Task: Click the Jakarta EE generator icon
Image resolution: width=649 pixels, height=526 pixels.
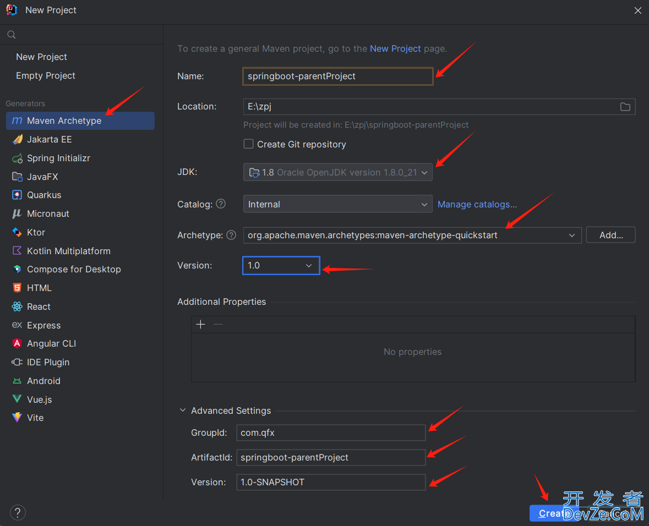Action: (x=18, y=139)
